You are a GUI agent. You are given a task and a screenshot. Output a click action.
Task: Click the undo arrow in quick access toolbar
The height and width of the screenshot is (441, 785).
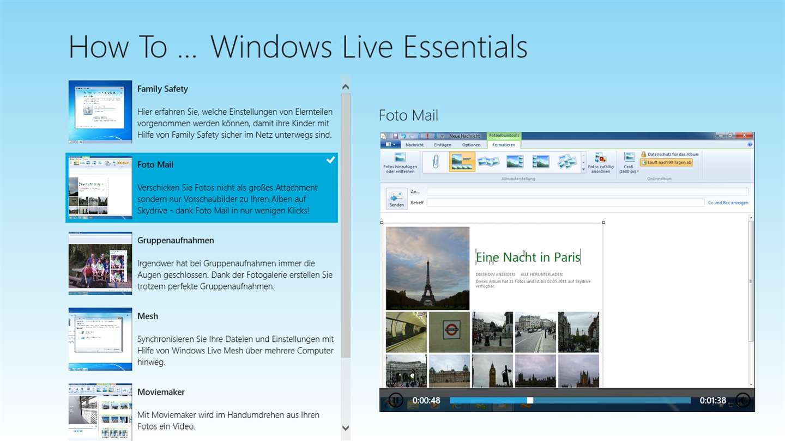tap(402, 136)
